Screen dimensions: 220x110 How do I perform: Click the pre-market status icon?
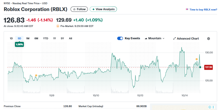[58, 26]
